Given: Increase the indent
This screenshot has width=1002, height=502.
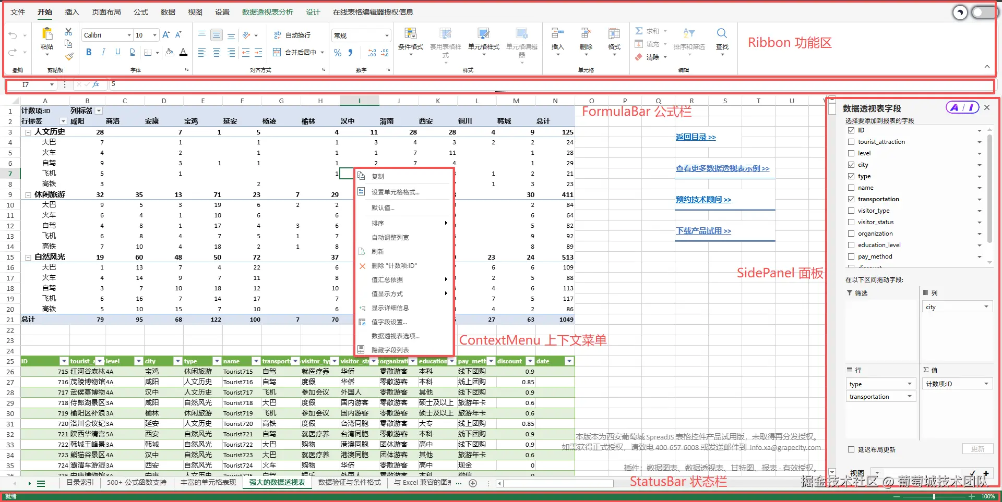Looking at the screenshot, I should tap(258, 53).
